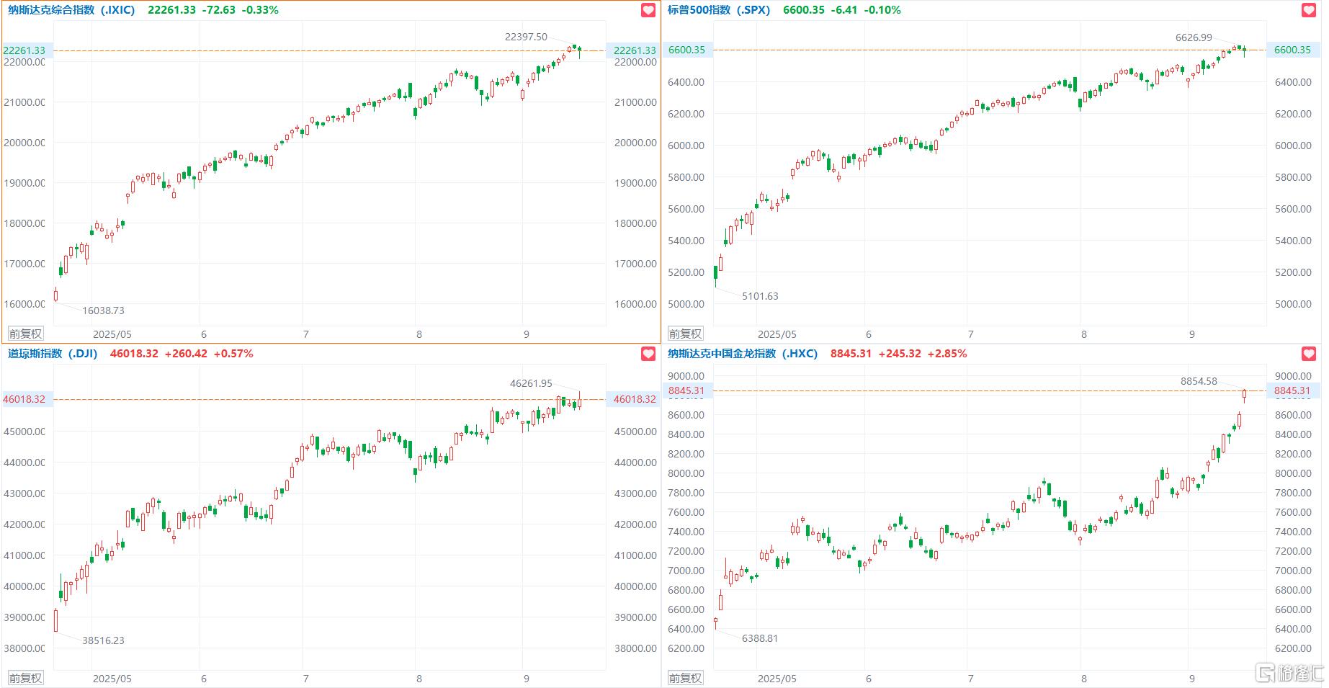The width and height of the screenshot is (1329, 688).
Task: Click S&P 500 high label 6626.99
Action: tap(1194, 37)
